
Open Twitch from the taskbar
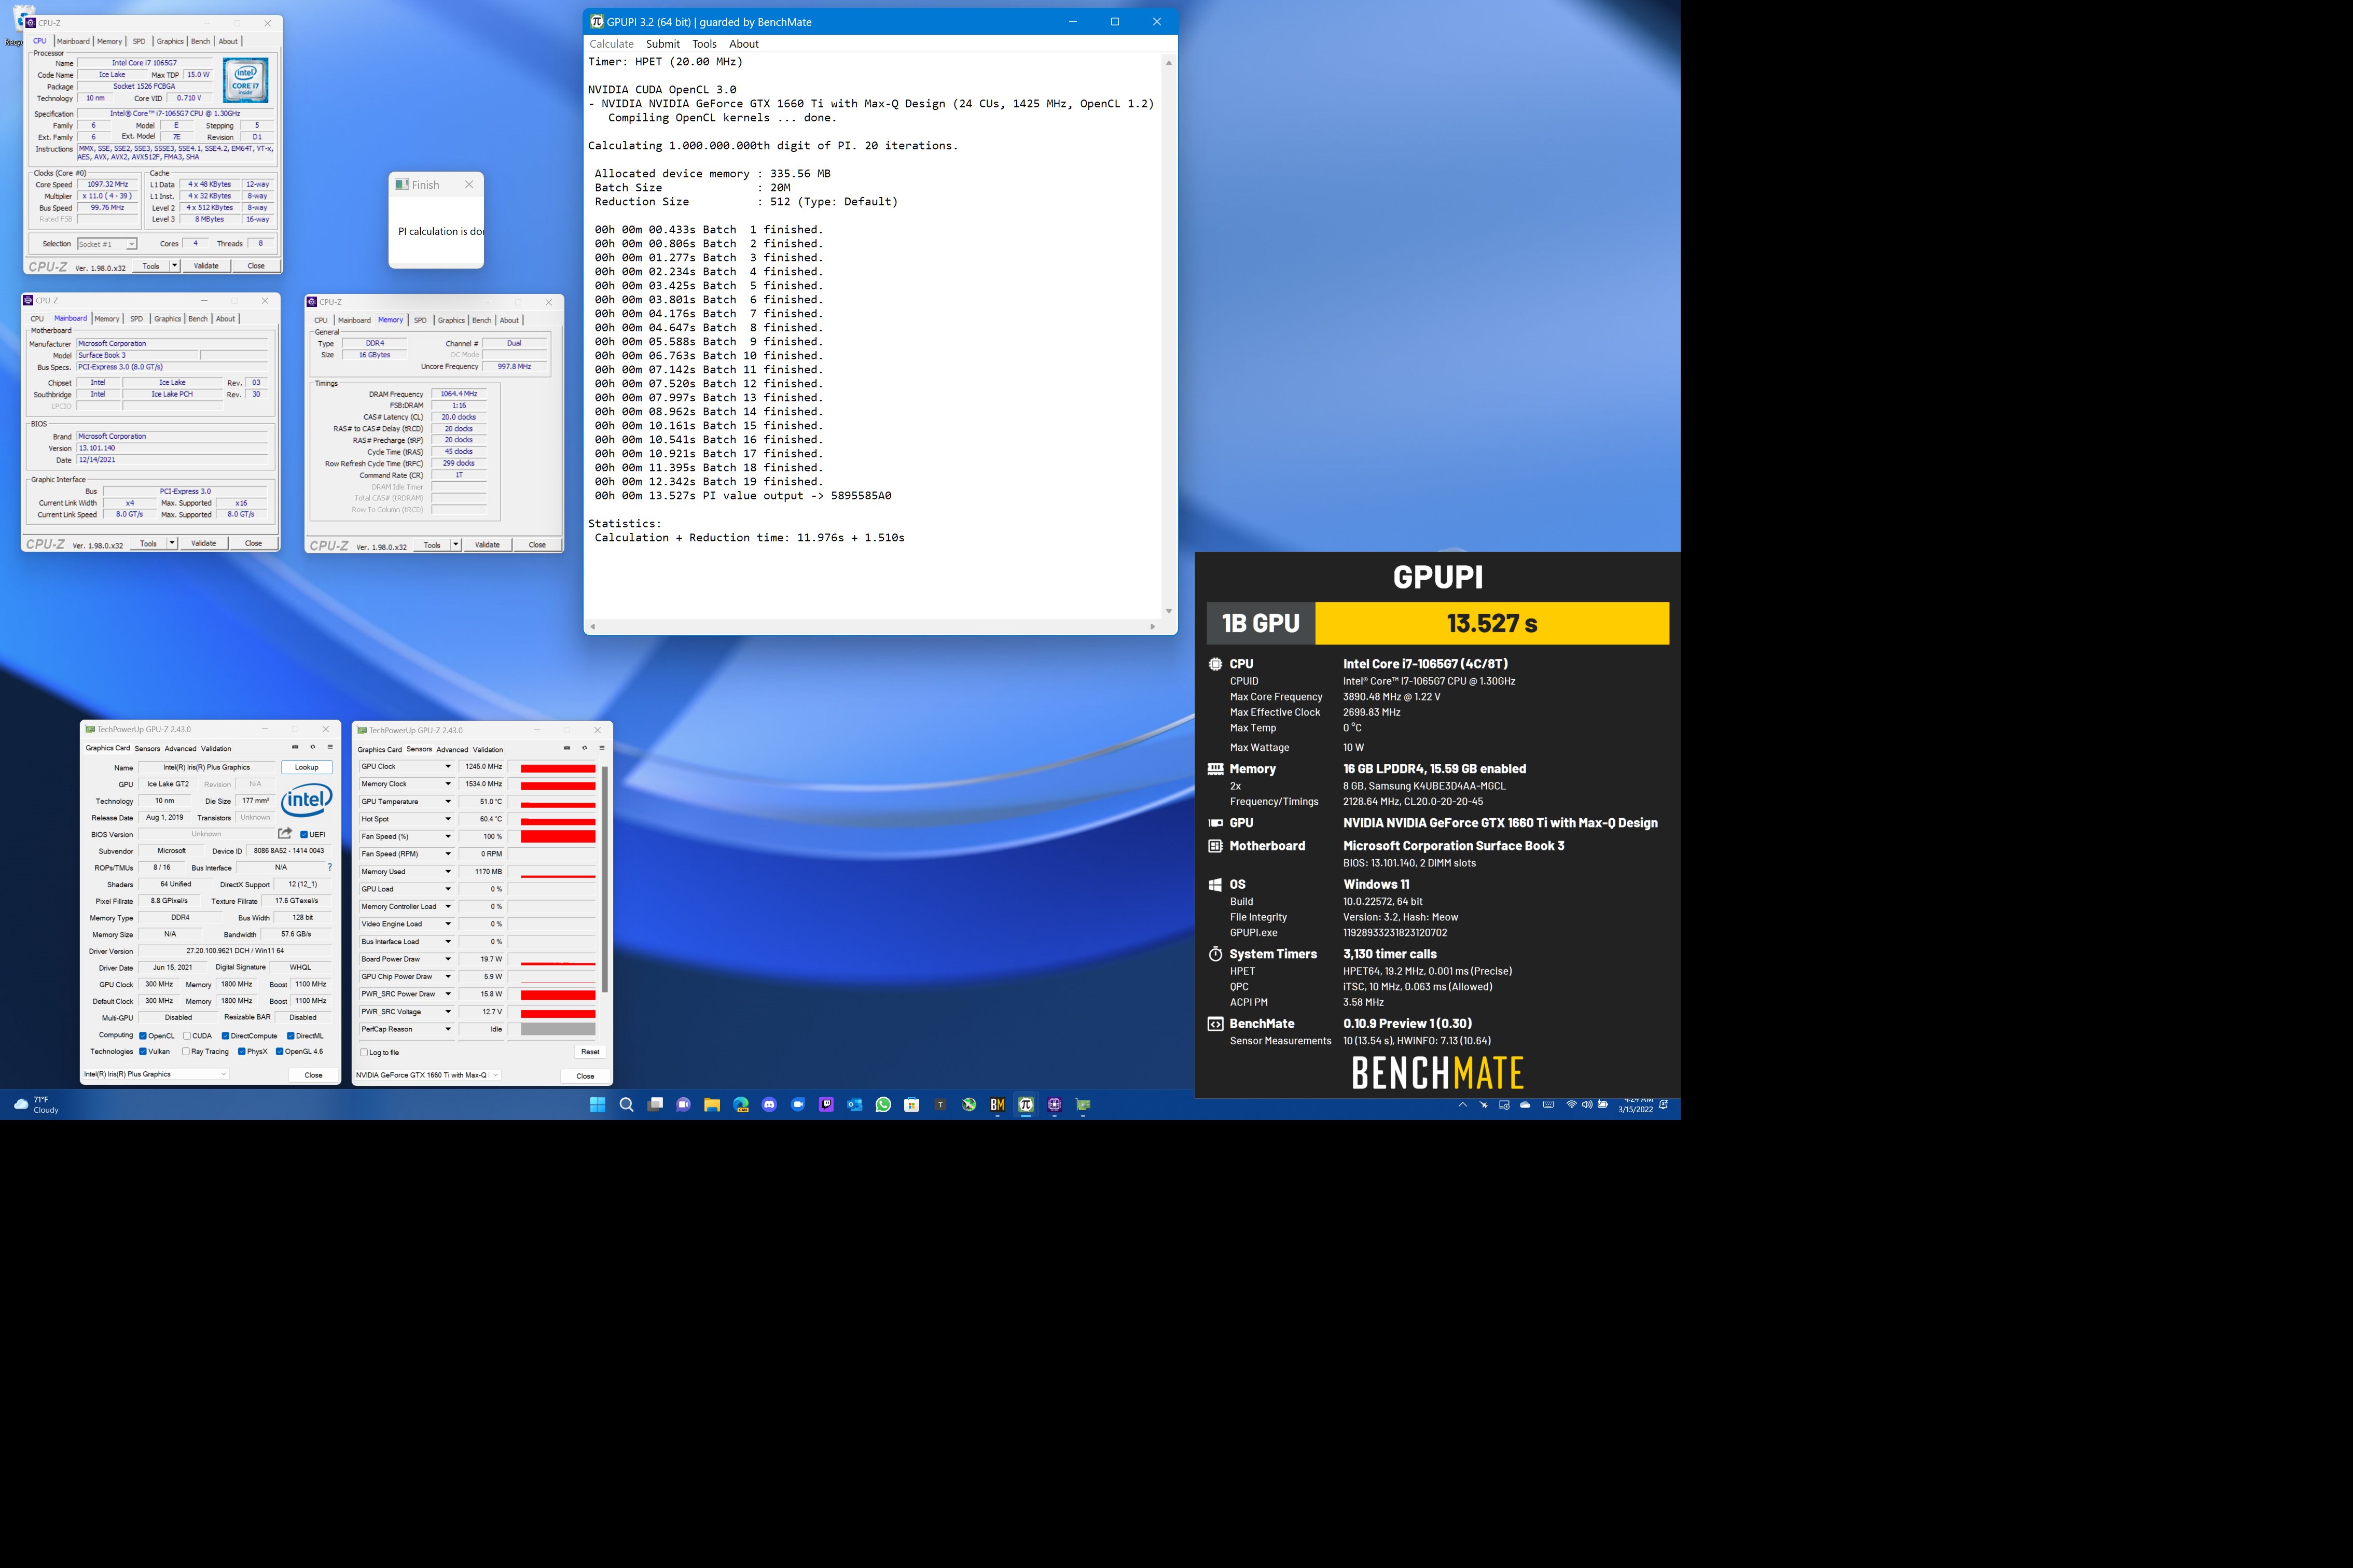point(825,1104)
